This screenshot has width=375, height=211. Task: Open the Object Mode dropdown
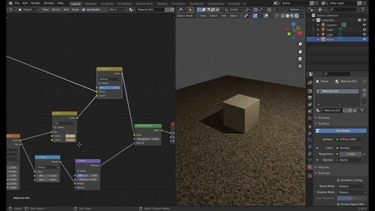tap(186, 16)
